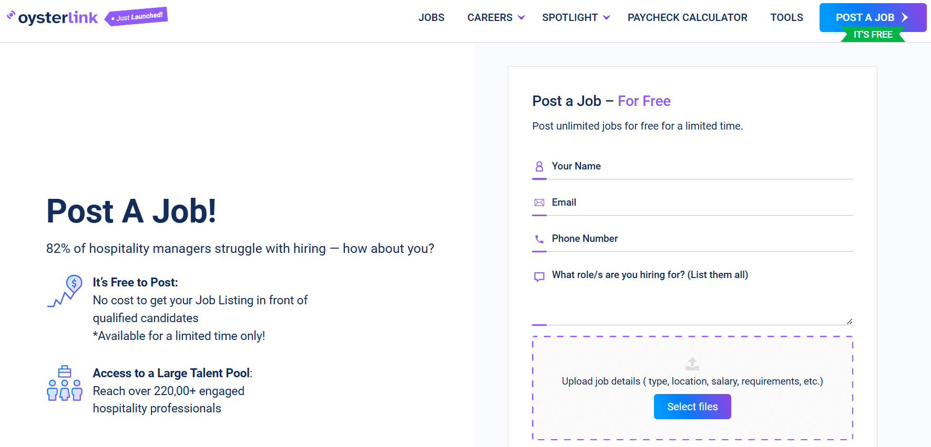931x447 pixels.
Task: Click the POST A JOB button
Action: pyautogui.click(x=873, y=18)
